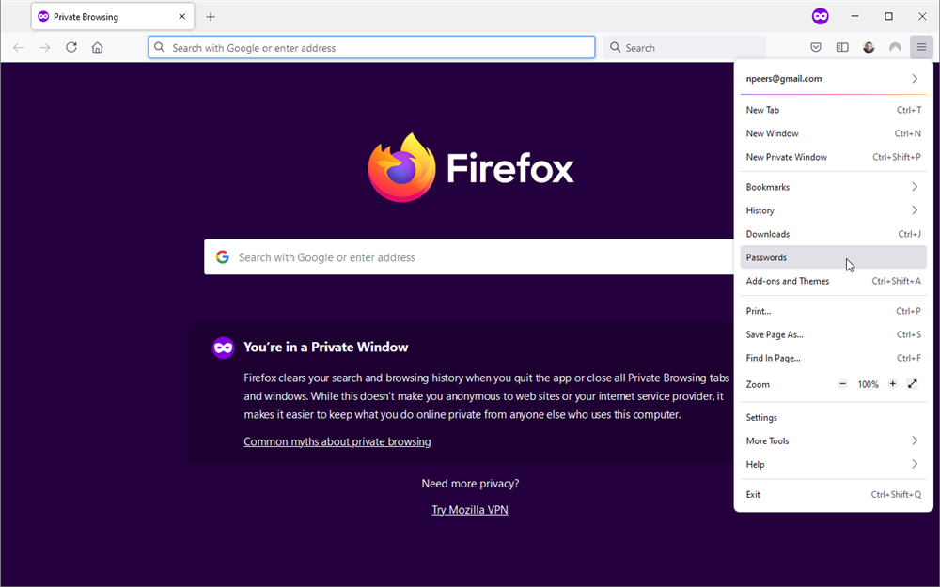This screenshot has height=587, width=940.
Task: Open the npeers@gmail.com account panel
Action: click(833, 79)
